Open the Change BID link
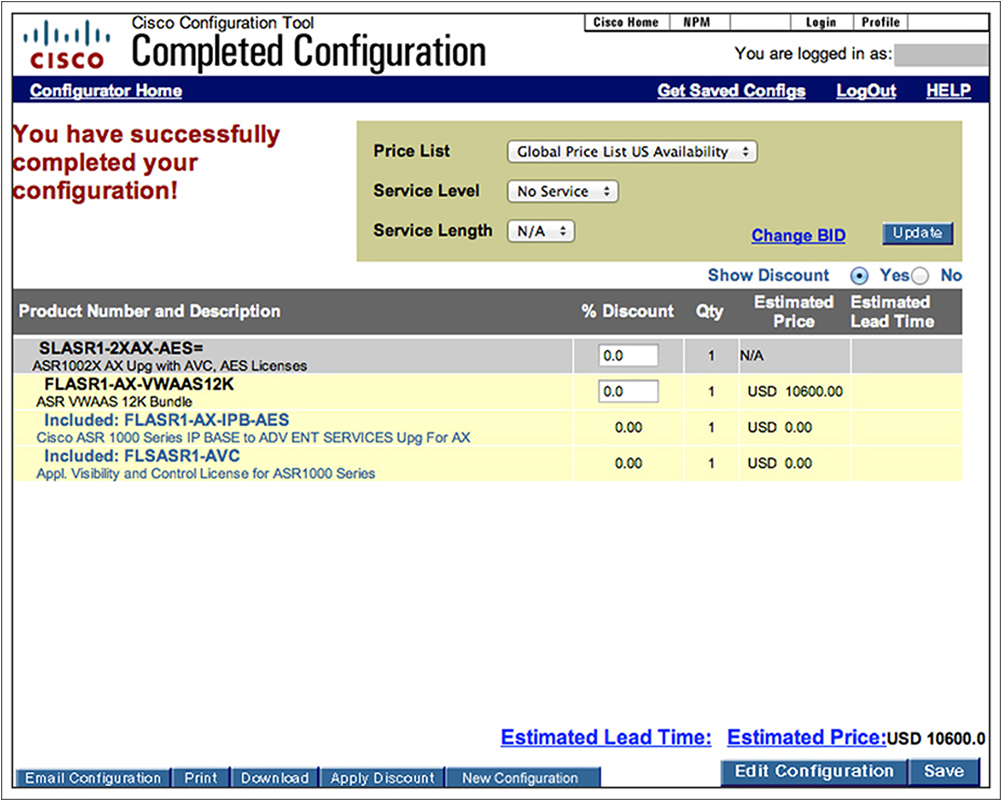This screenshot has width=1002, height=801. pyautogui.click(x=798, y=236)
